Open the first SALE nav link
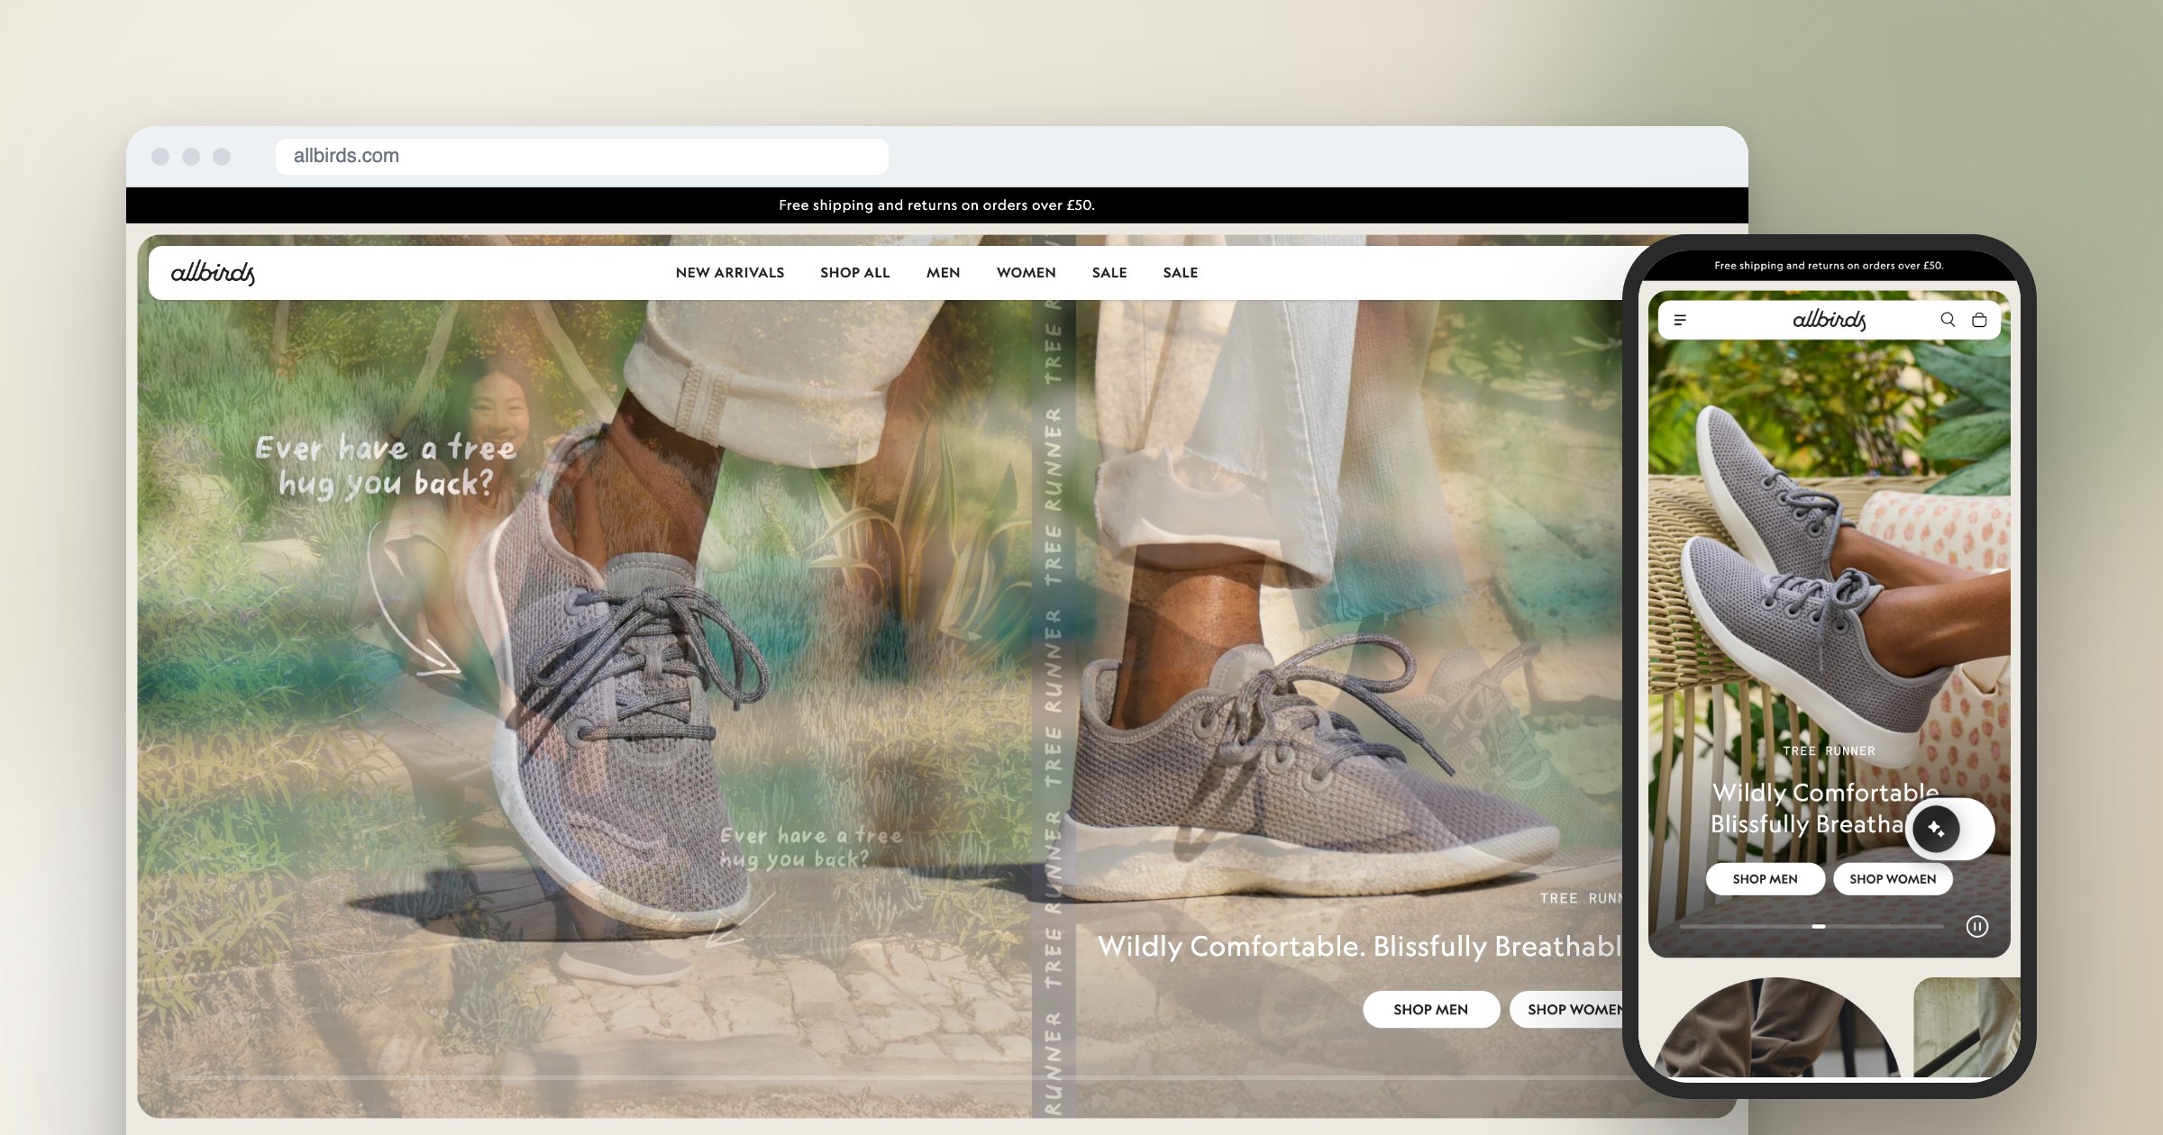Viewport: 2163px width, 1135px height. click(1109, 273)
